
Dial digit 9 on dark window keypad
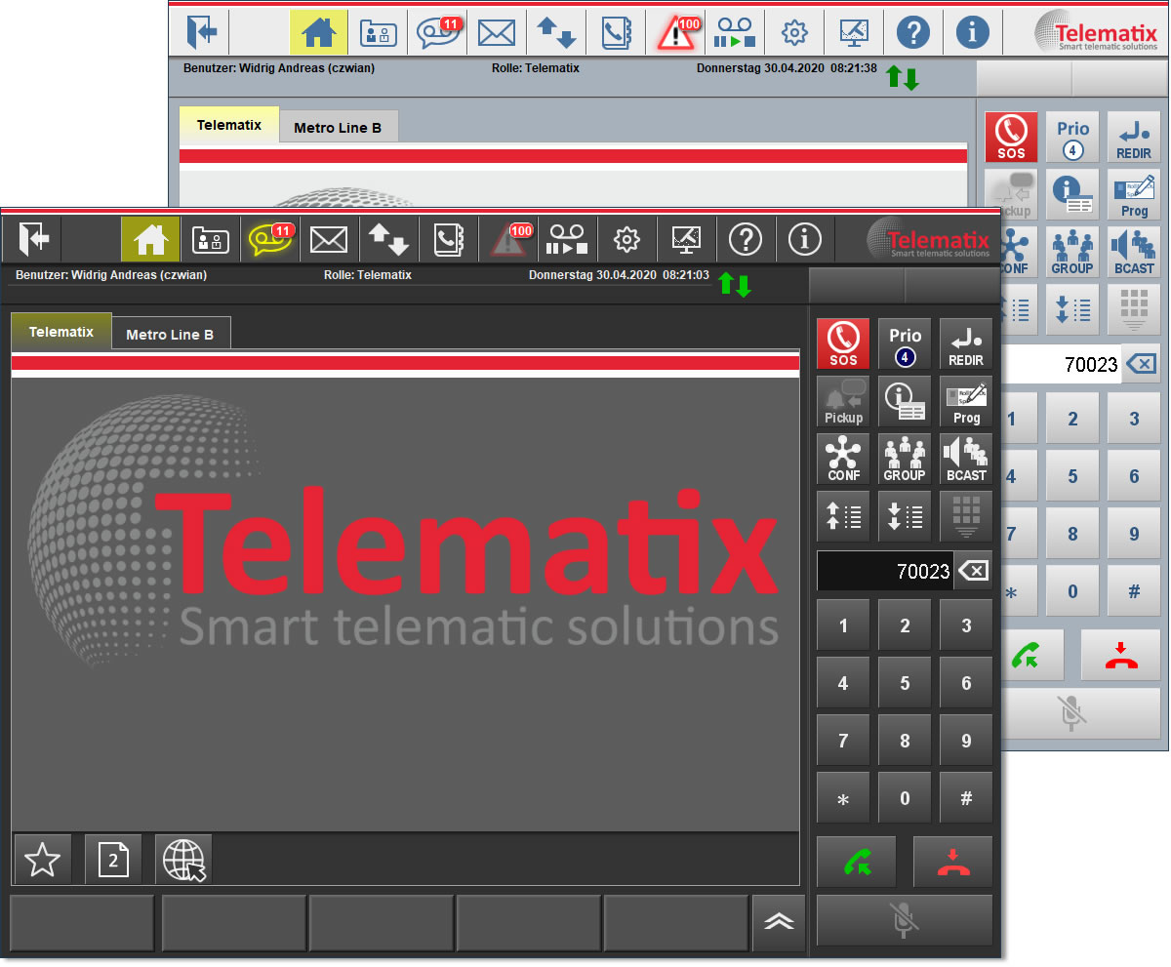point(966,742)
